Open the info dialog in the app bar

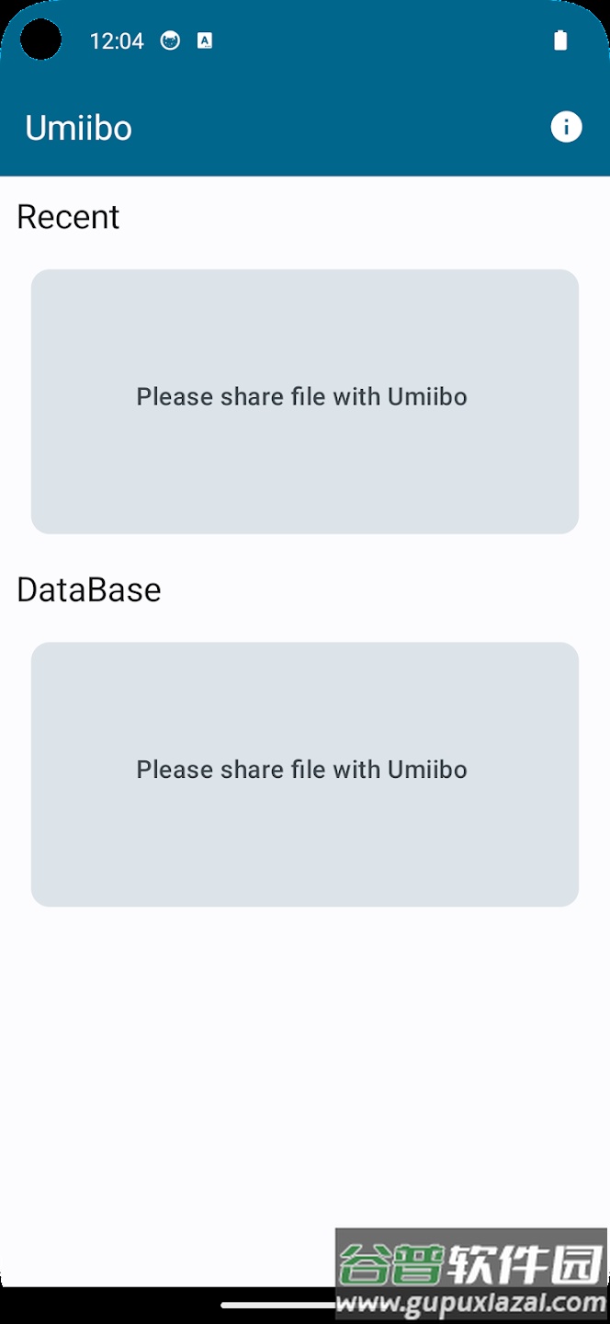coord(567,127)
